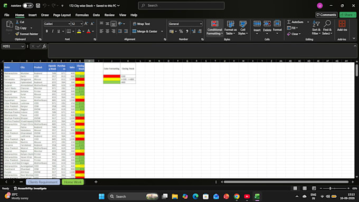Switch to the Formulas ribbon tab
Screen dimensions: 359x202
point(82,15)
